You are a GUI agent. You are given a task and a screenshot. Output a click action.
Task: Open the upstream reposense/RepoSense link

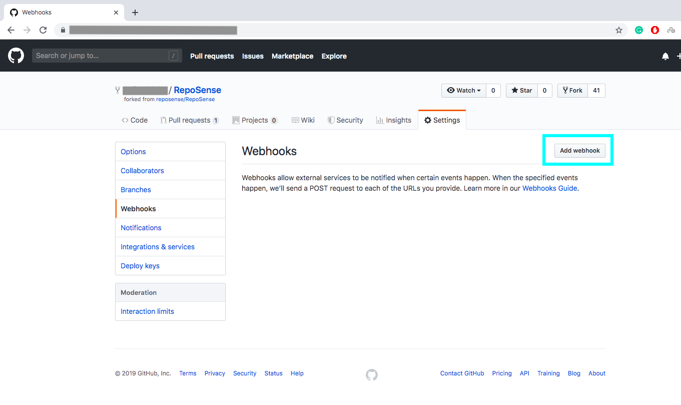(x=185, y=99)
